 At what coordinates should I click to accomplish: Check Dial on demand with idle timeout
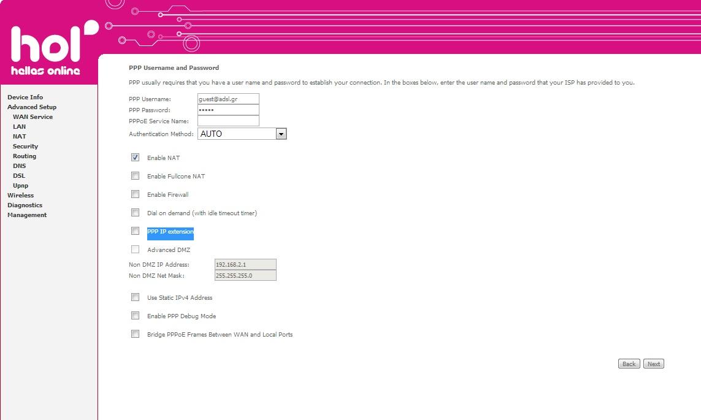pos(135,213)
